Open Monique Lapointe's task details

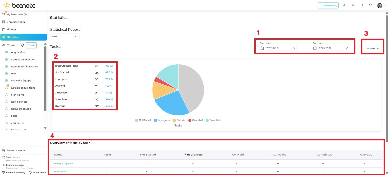(63, 163)
